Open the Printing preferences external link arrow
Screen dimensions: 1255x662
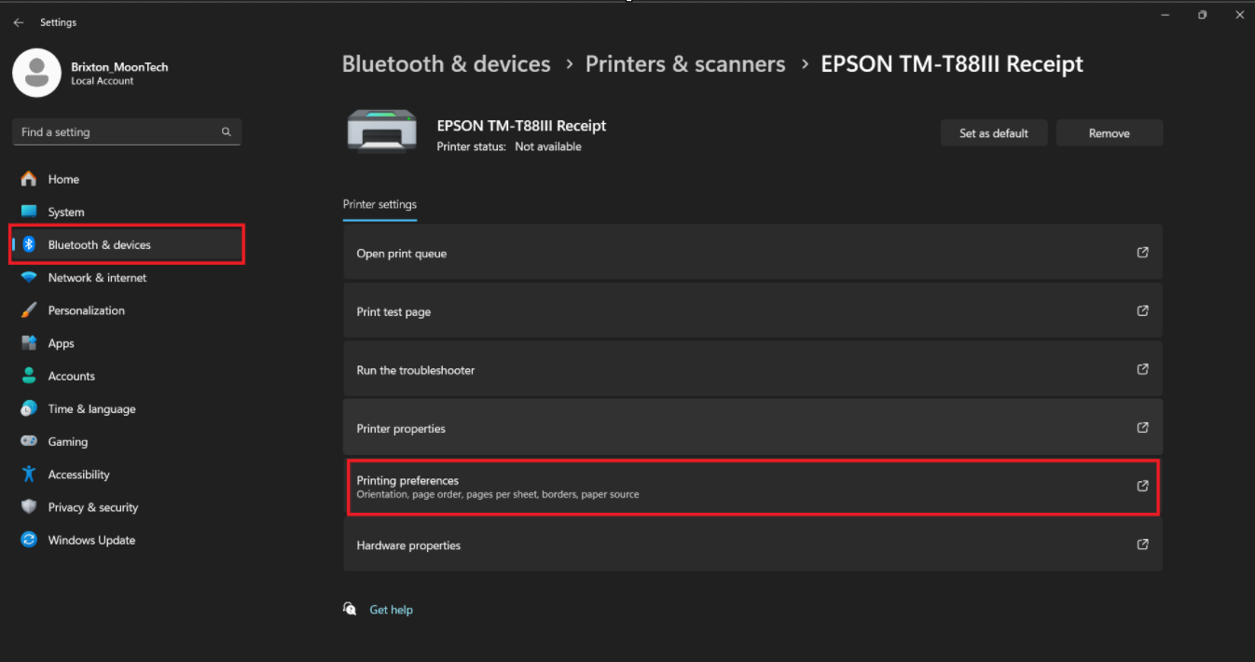(1142, 485)
